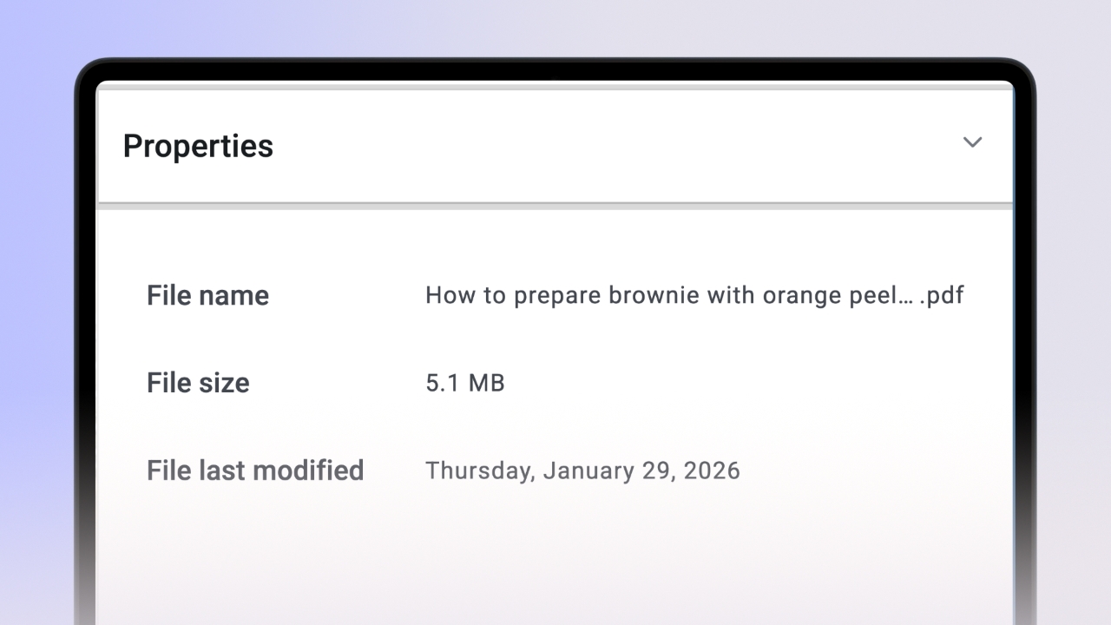Click the Thursday, January 29, 2026 date
The height and width of the screenshot is (625, 1111).
[582, 470]
